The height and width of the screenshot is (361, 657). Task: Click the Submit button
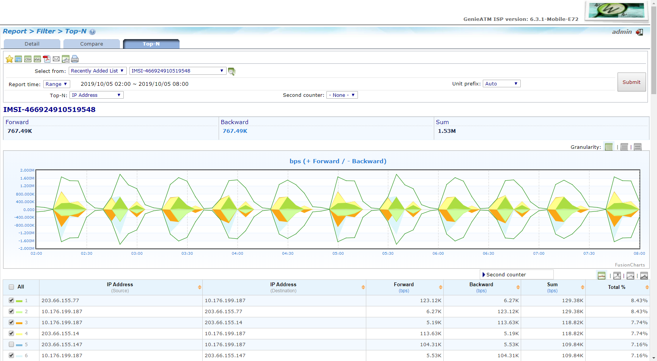click(x=632, y=82)
